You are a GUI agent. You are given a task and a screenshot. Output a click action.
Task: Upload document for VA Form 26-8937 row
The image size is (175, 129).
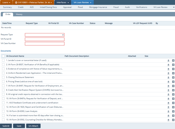pos(168,65)
